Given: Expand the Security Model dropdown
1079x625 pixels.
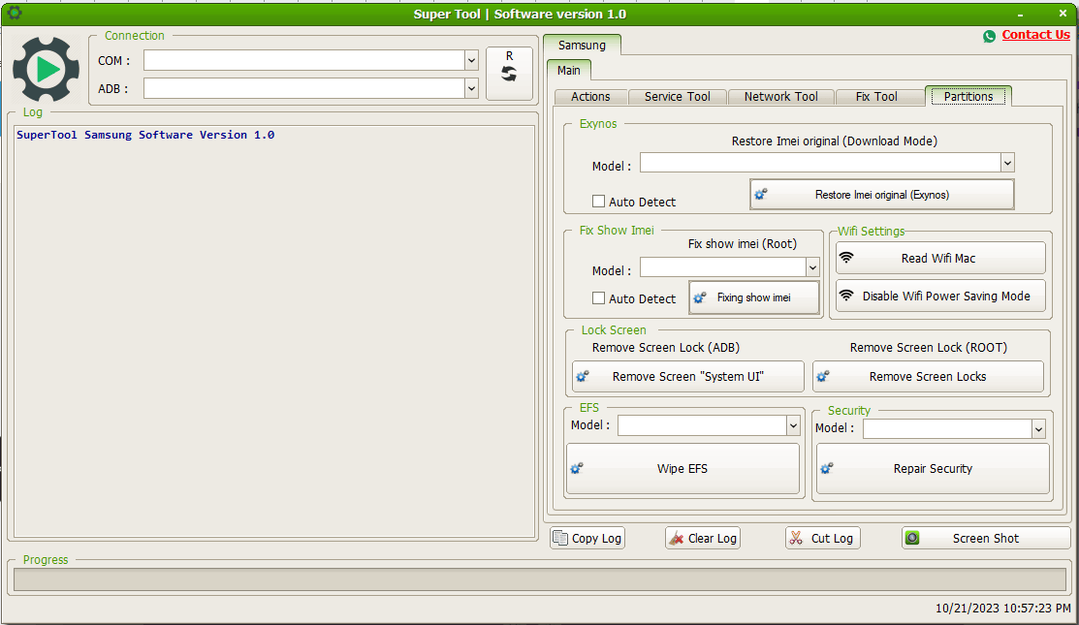Looking at the screenshot, I should click(x=1038, y=429).
